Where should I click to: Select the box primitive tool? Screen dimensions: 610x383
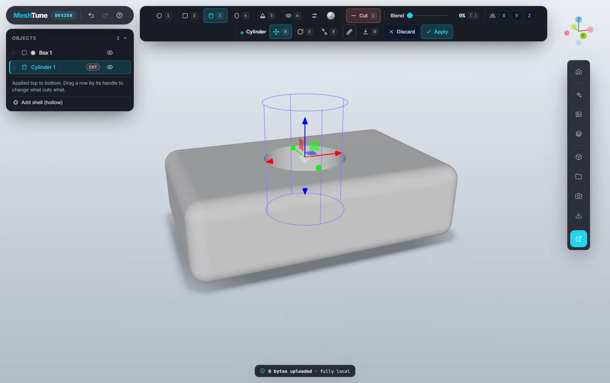(189, 16)
